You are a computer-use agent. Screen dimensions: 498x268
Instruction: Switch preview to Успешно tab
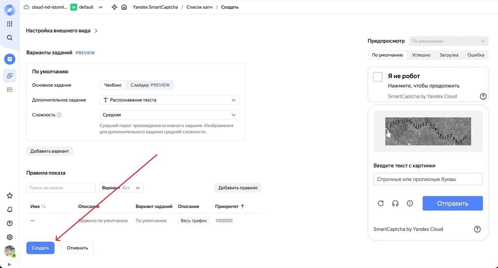(x=421, y=55)
